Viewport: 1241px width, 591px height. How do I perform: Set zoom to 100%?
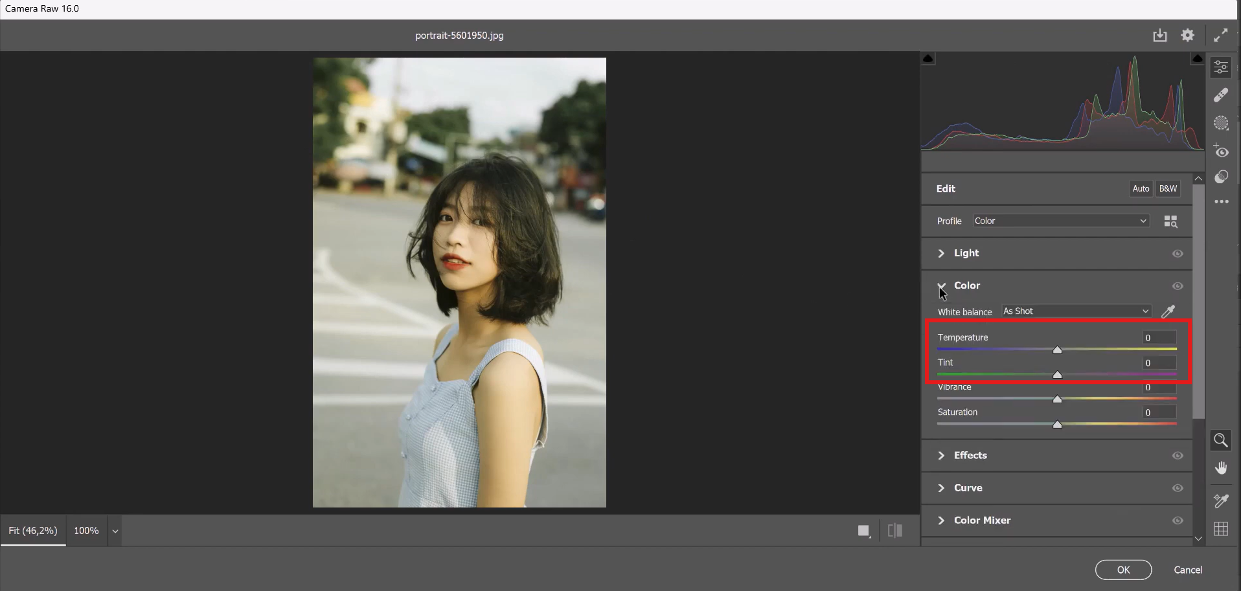click(x=86, y=531)
